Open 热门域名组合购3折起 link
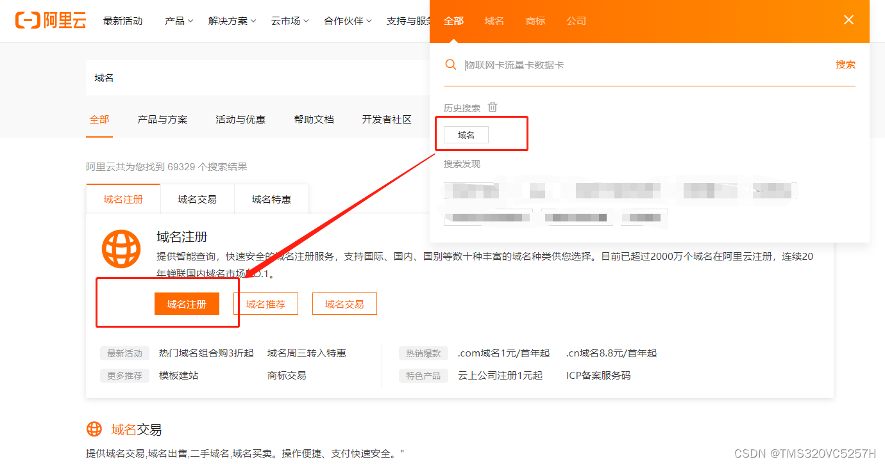885x464 pixels. pos(206,353)
